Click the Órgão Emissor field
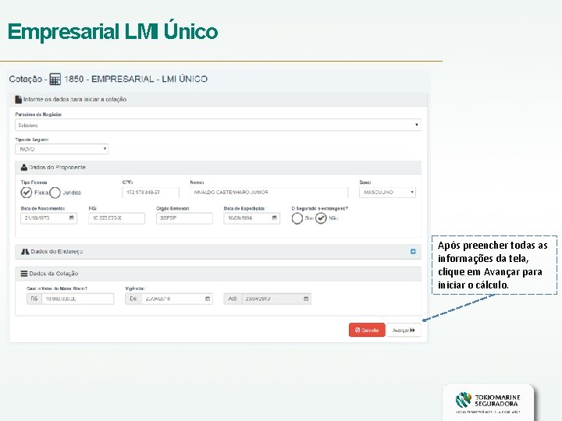The width and height of the screenshot is (562, 421). pyautogui.click(x=184, y=218)
